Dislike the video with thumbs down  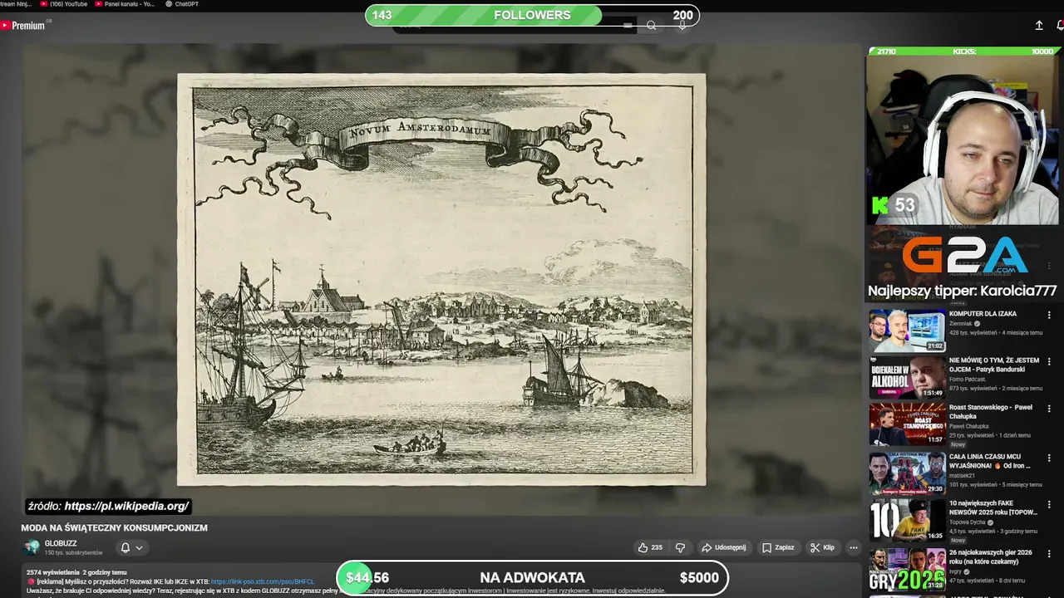tap(680, 547)
